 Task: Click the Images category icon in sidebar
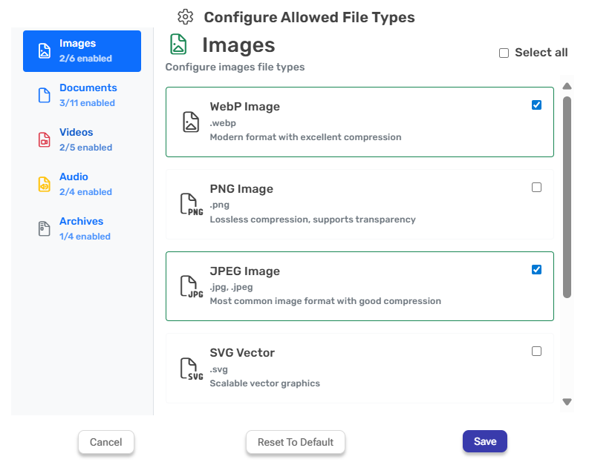tap(45, 51)
